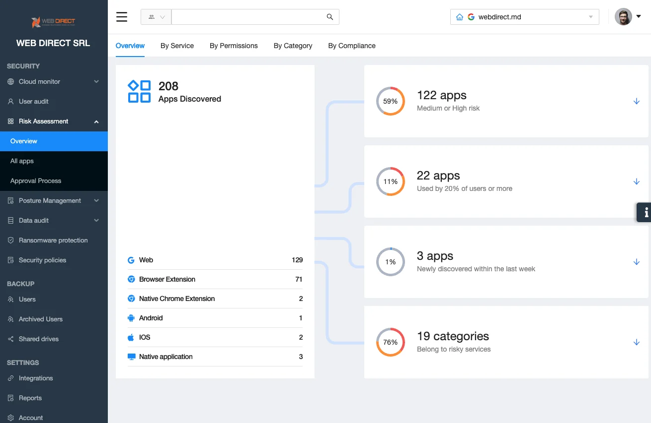Click the 76% categories donut chart
651x423 pixels.
pos(391,342)
